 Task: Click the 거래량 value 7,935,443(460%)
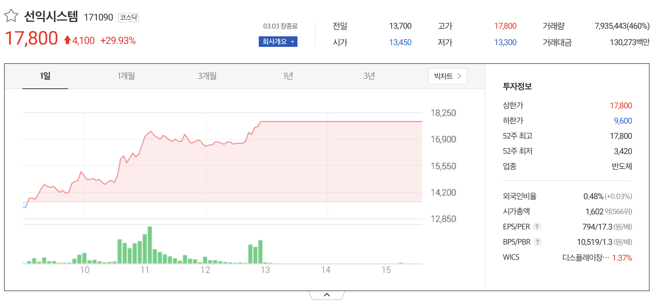(622, 26)
